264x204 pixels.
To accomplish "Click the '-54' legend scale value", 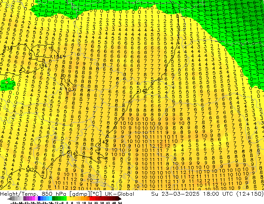I will click(13, 203).
